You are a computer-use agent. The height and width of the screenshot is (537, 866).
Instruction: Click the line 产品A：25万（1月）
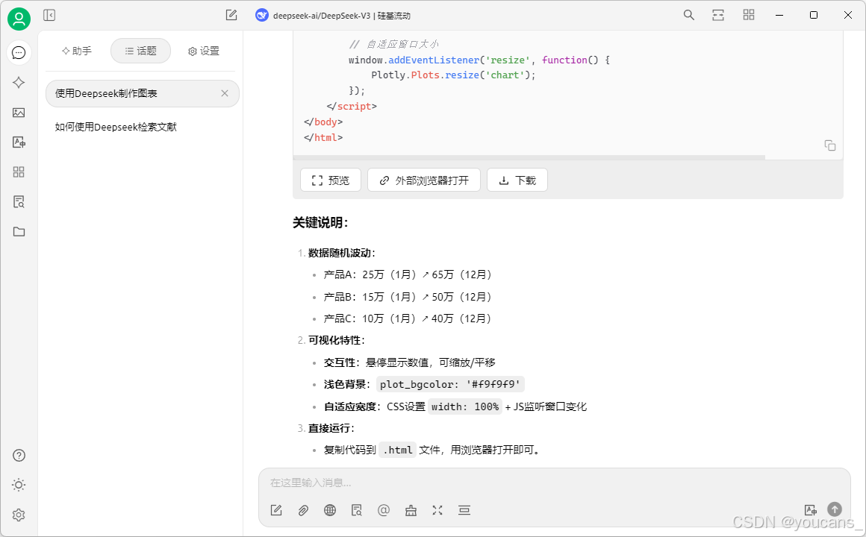pyautogui.click(x=408, y=275)
